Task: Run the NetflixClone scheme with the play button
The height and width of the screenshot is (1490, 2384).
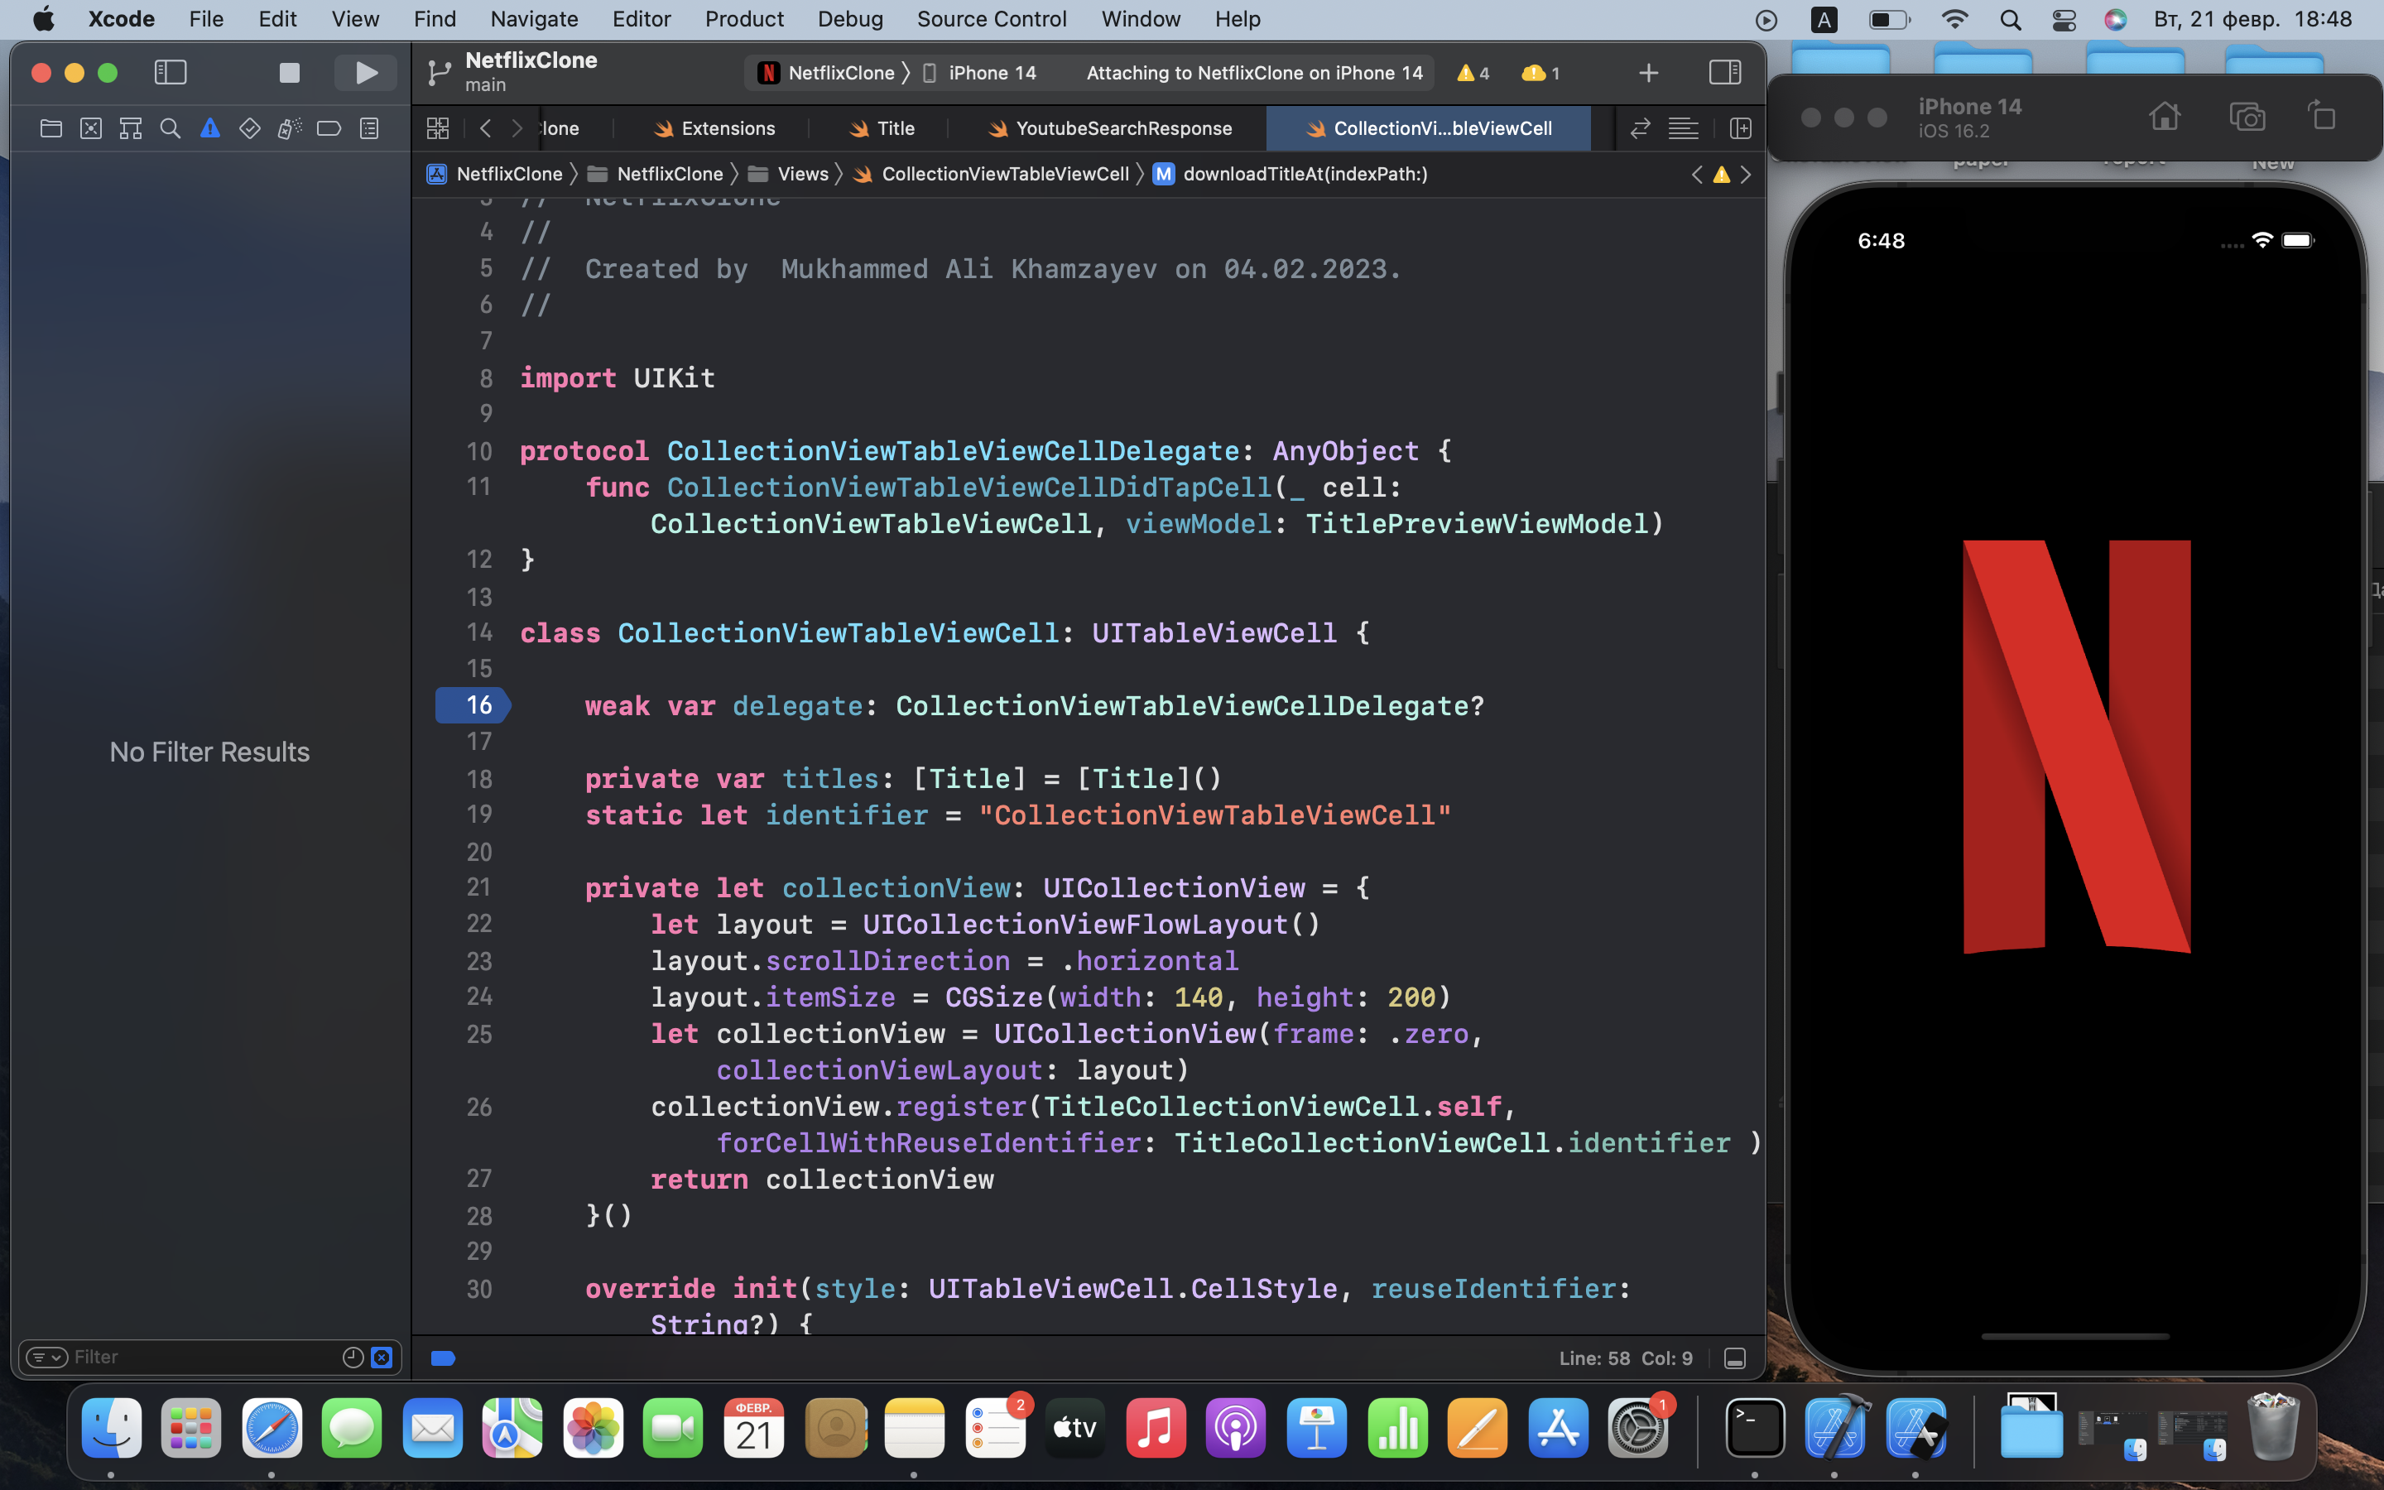Action: [x=364, y=72]
